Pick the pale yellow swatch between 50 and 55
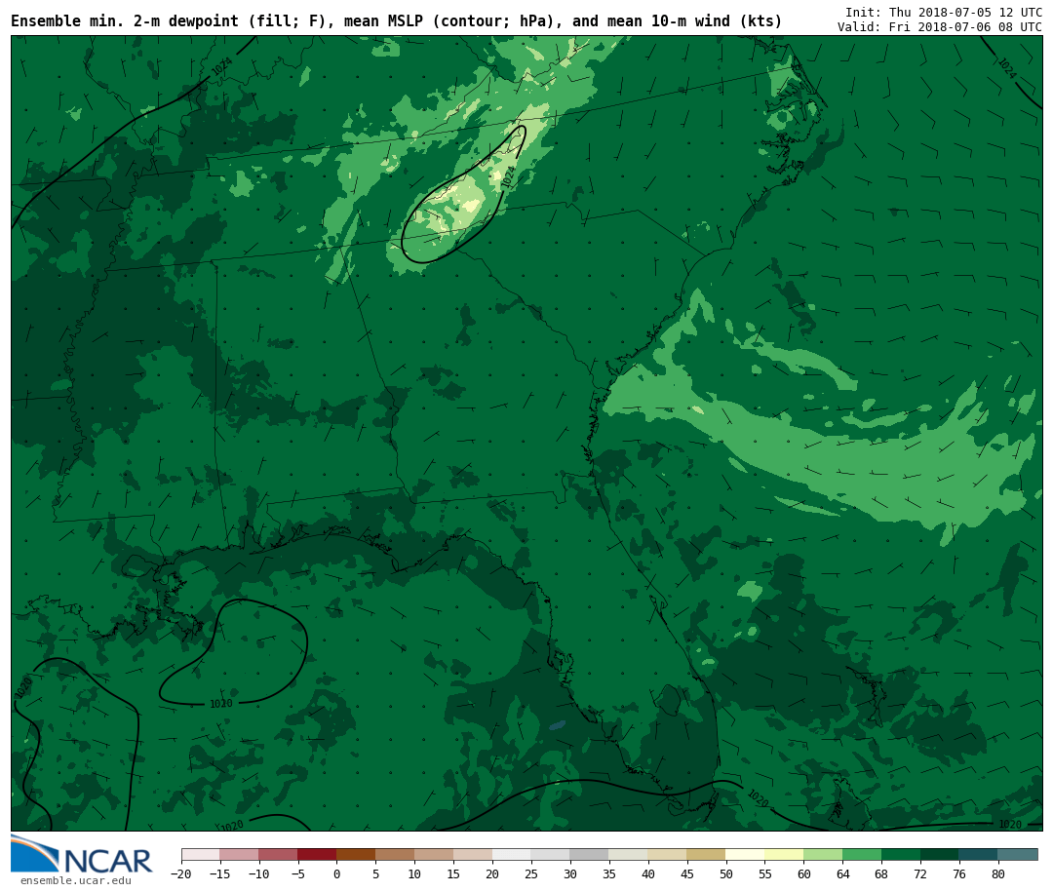Viewport: 1053px width, 892px height. coord(745,855)
